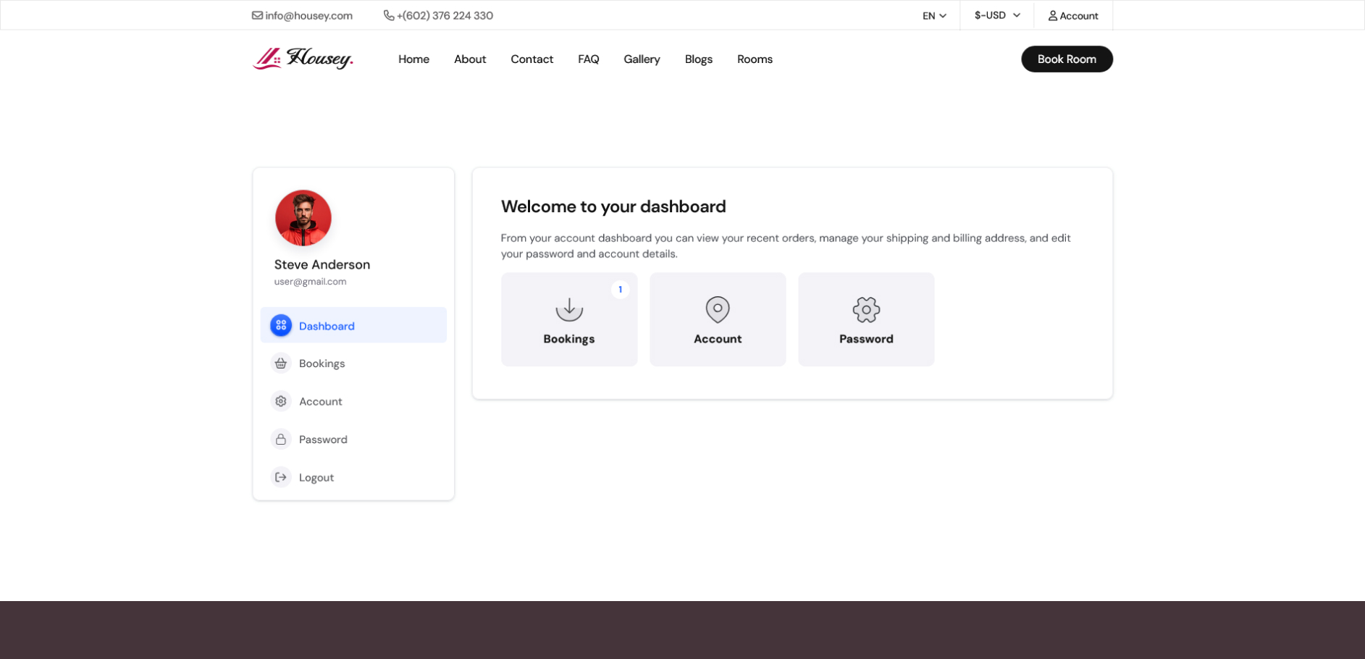Click the phone icon in top bar
The width and height of the screenshot is (1365, 659).
[x=389, y=15]
